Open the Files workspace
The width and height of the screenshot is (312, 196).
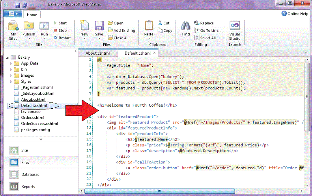tap(41, 163)
